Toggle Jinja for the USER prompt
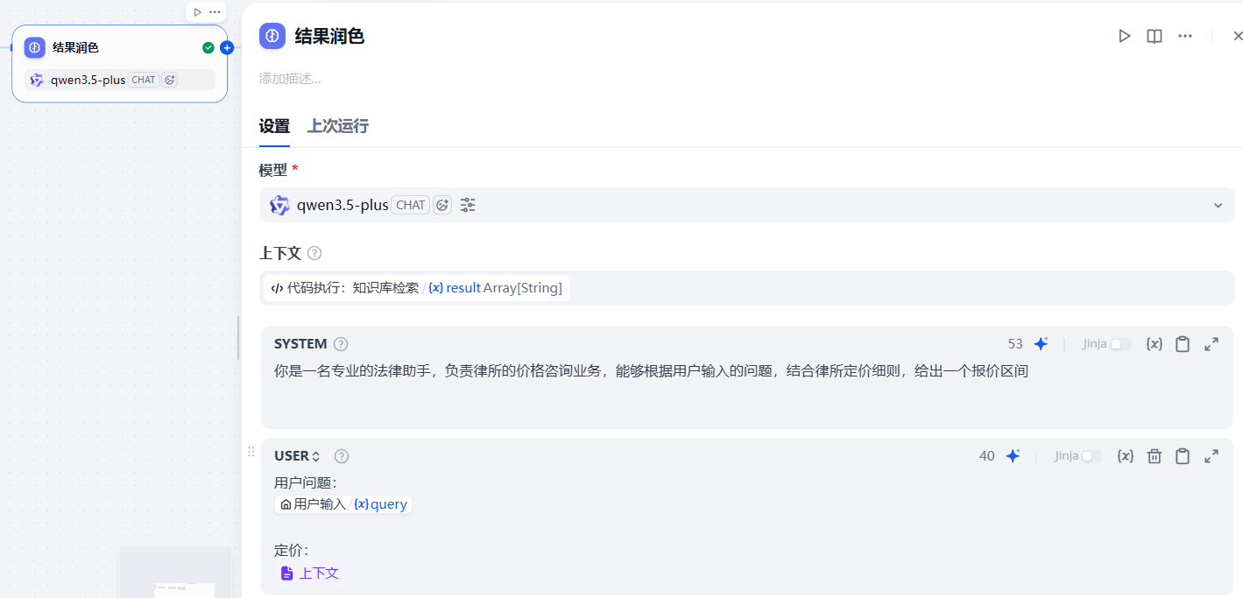This screenshot has width=1243, height=598. (1092, 456)
